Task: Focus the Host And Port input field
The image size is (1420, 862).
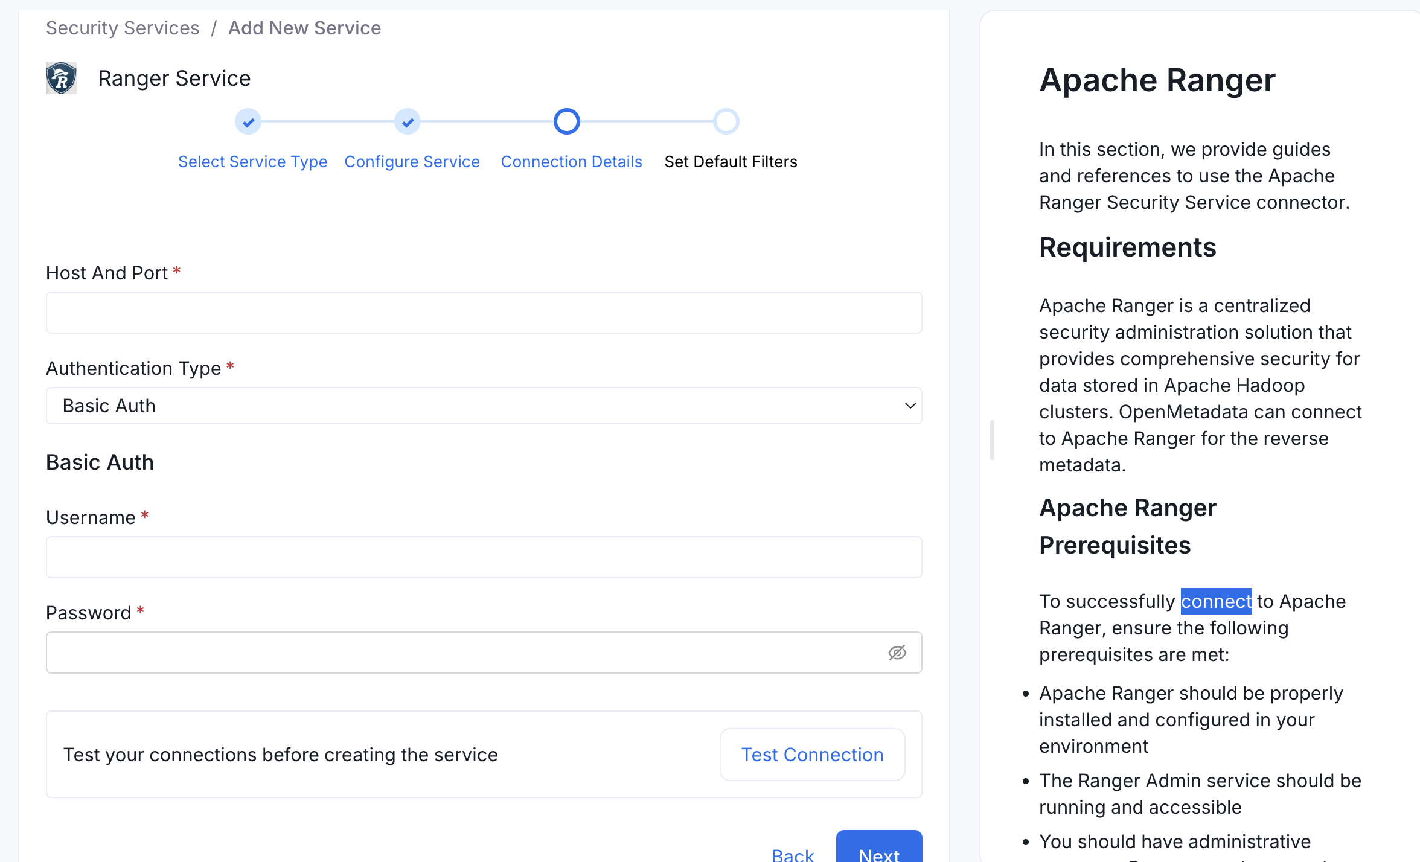Action: click(483, 312)
